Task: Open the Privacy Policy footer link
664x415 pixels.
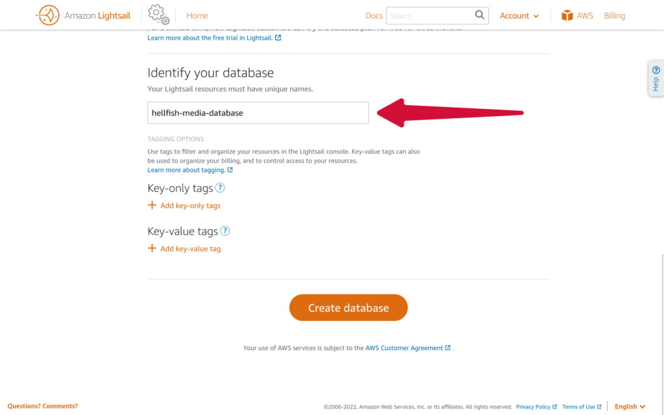Action: [x=533, y=407]
